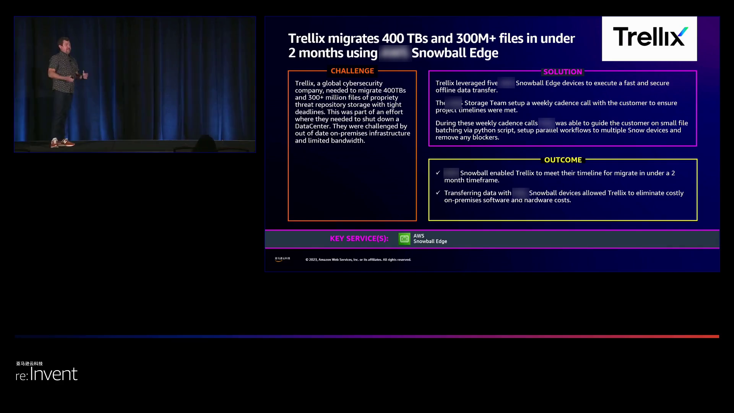Click the outcome text 'Transferring data with'
Image resolution: width=734 pixels, height=413 pixels.
[564, 197]
